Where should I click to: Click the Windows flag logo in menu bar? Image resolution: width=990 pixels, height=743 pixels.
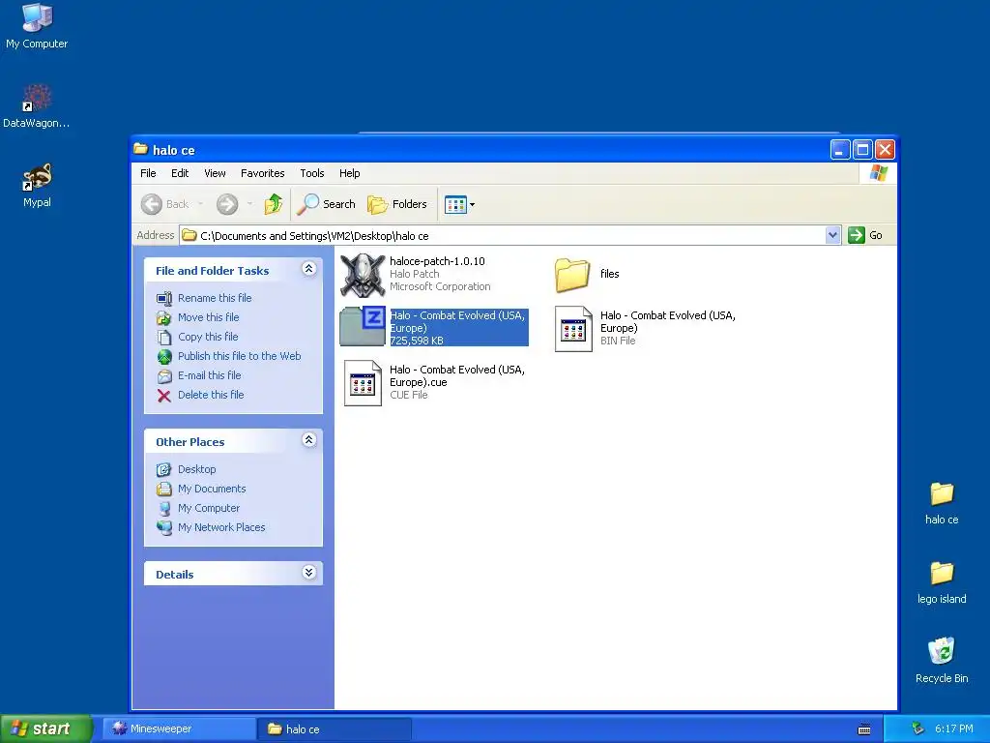(x=878, y=173)
